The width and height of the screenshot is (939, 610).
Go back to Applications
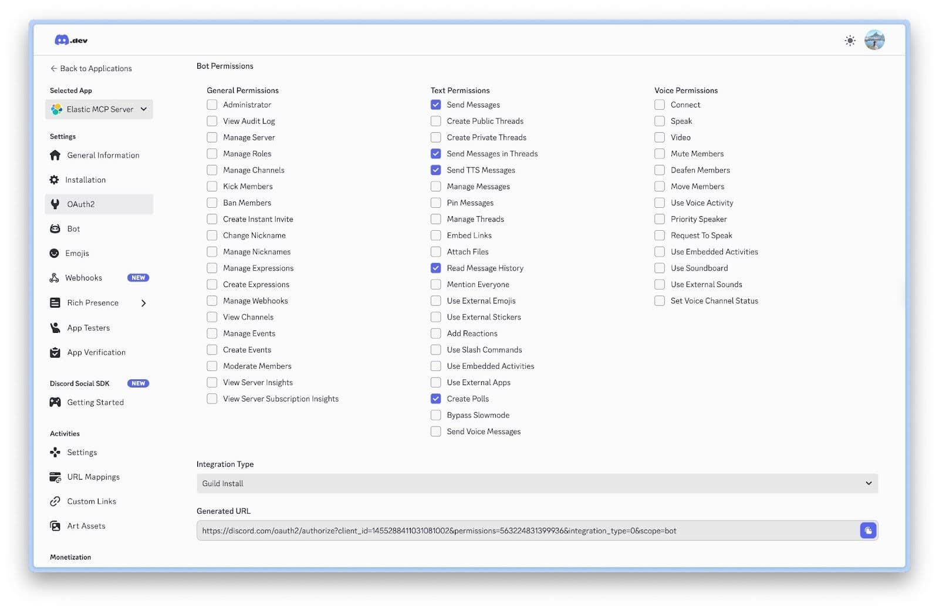91,69
